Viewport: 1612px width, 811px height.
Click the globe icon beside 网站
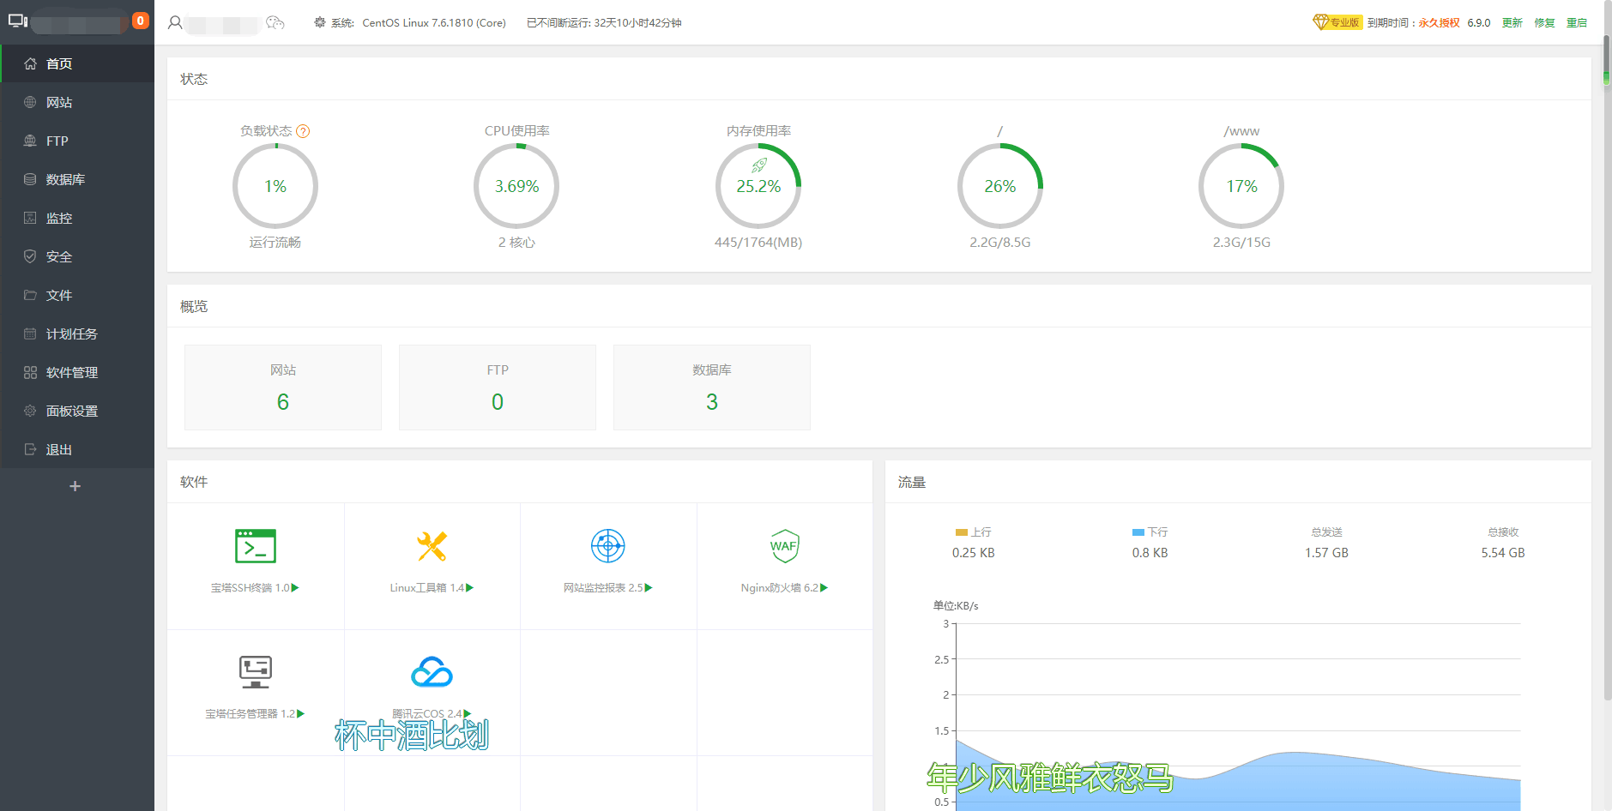point(30,102)
